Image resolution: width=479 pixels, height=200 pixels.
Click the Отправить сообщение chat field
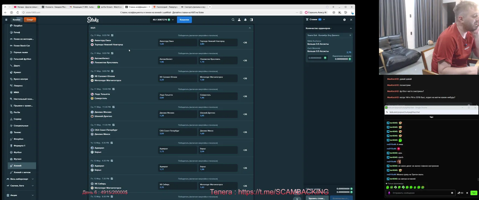point(420,193)
